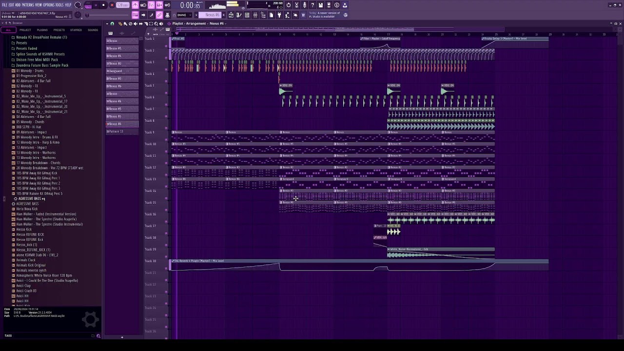Screen dimensions: 624x351
Task: Expand Unison Free Mini MIDI Pack folder
Action: [37, 59]
